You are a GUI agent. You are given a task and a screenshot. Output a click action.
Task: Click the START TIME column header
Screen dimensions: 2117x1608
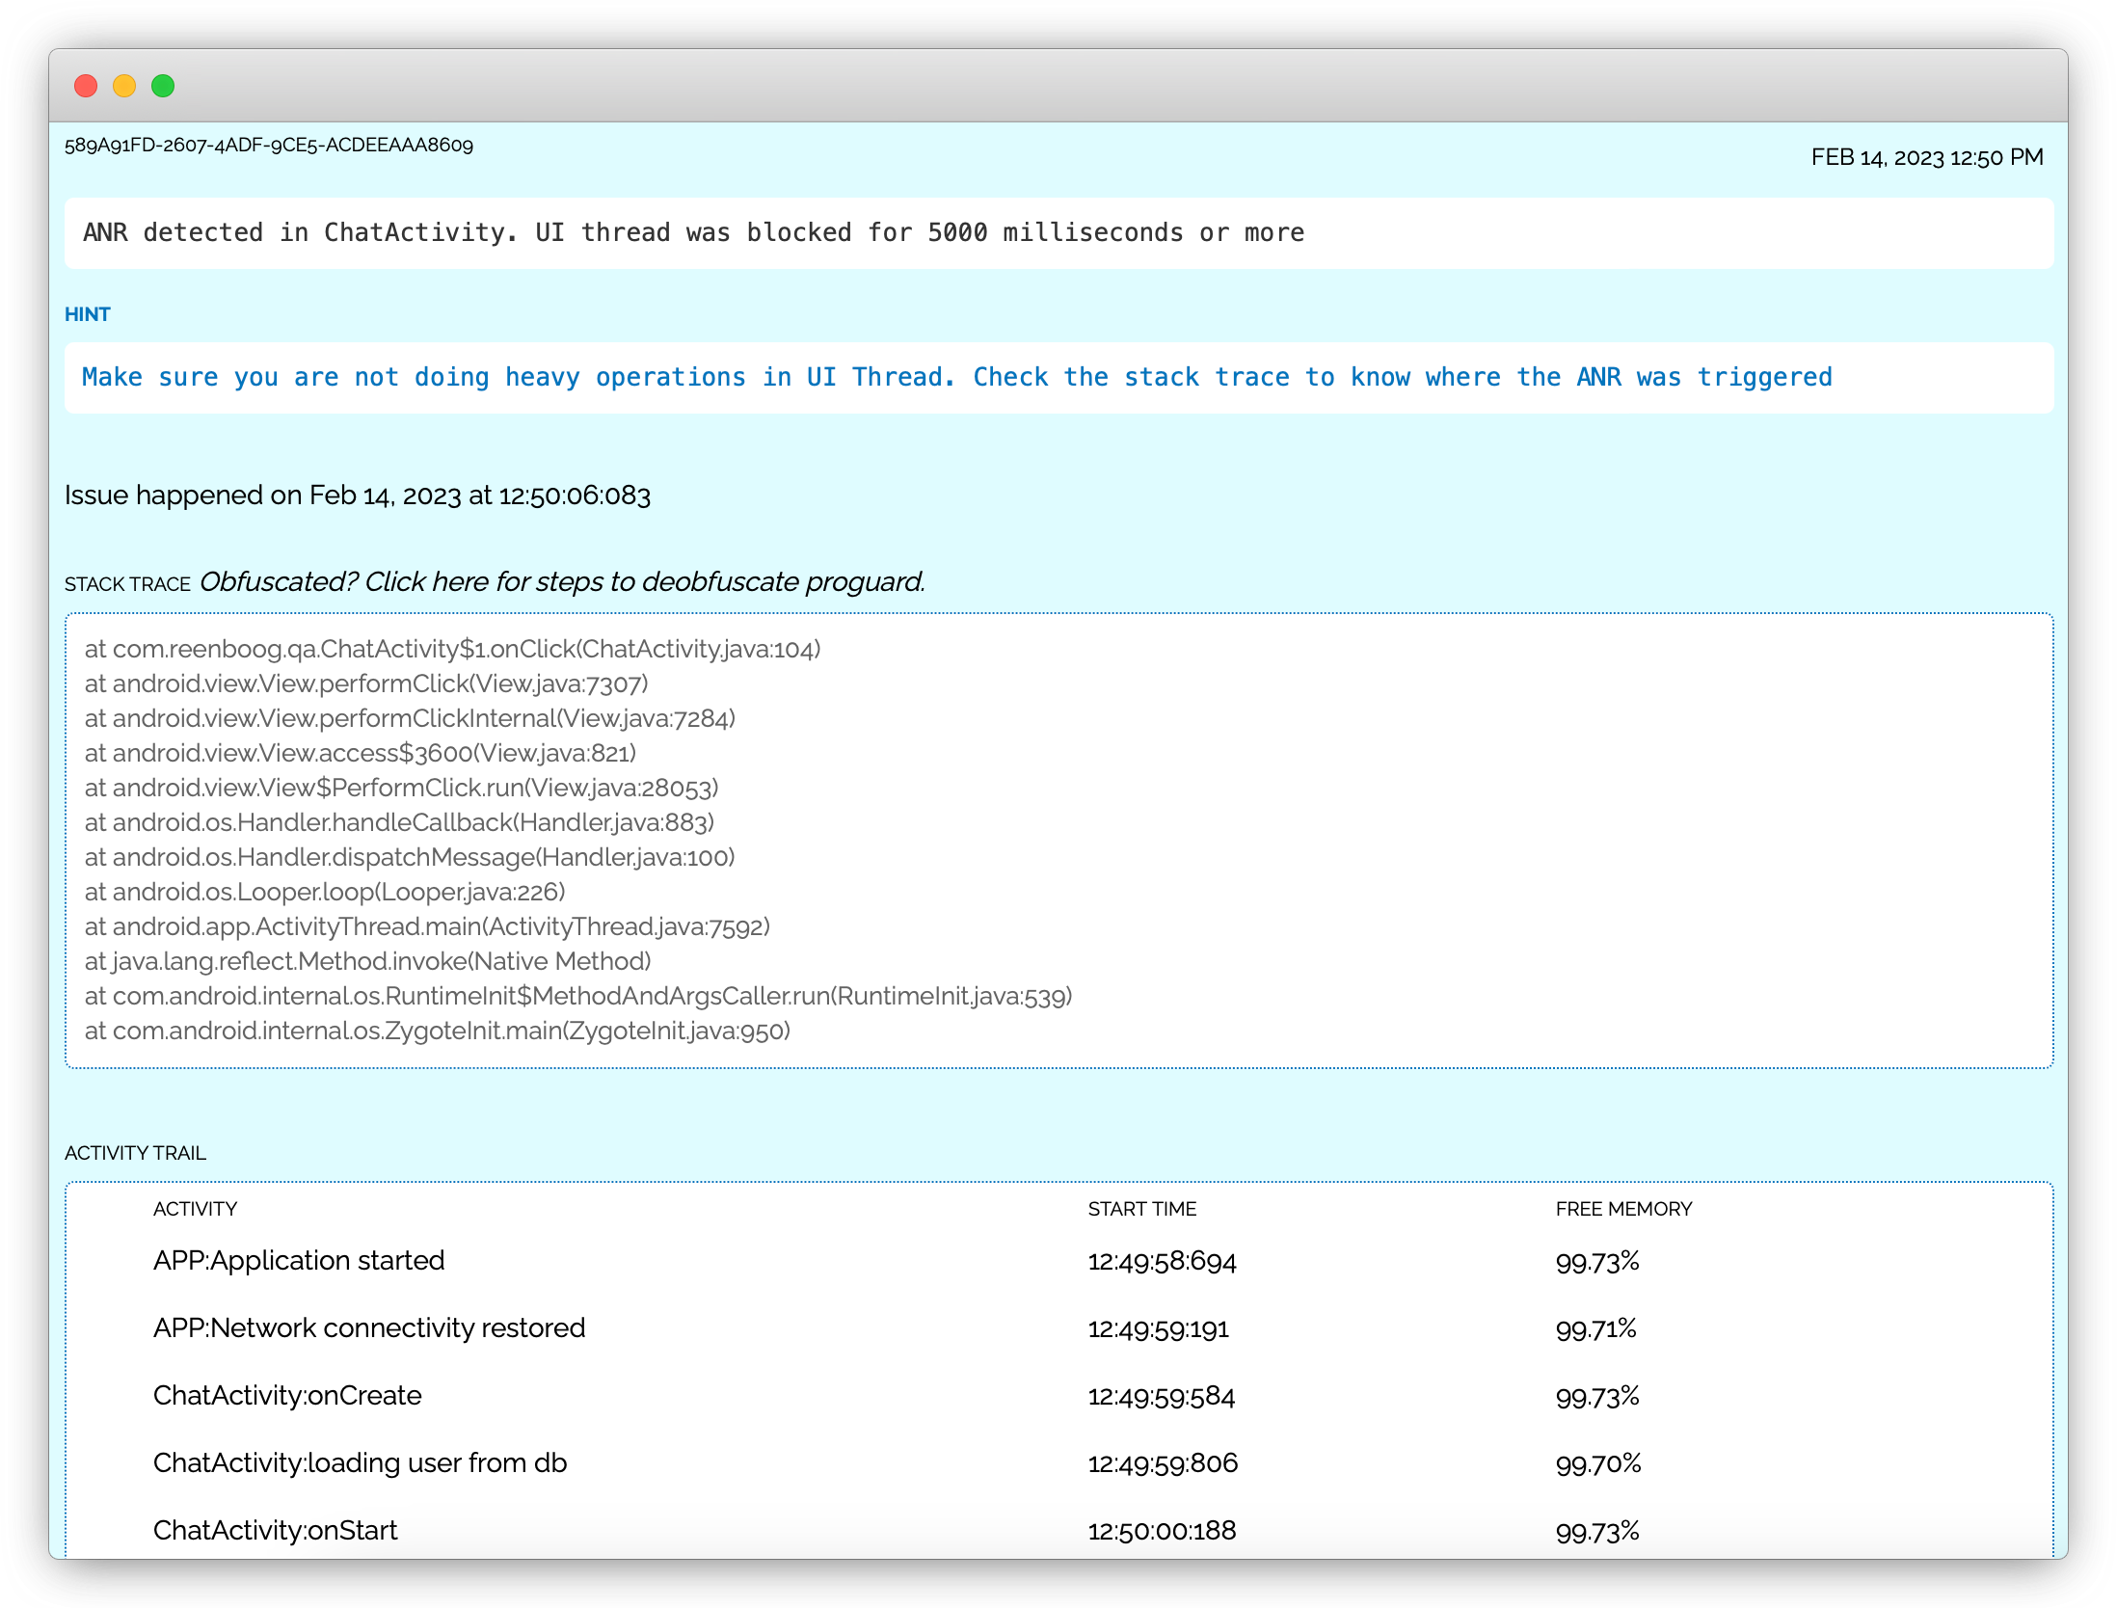(1141, 1209)
